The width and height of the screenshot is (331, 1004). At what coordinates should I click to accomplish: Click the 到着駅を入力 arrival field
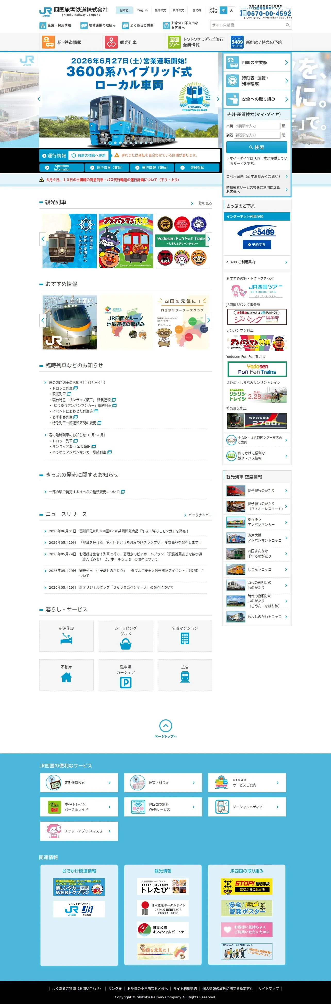pyautogui.click(x=257, y=135)
